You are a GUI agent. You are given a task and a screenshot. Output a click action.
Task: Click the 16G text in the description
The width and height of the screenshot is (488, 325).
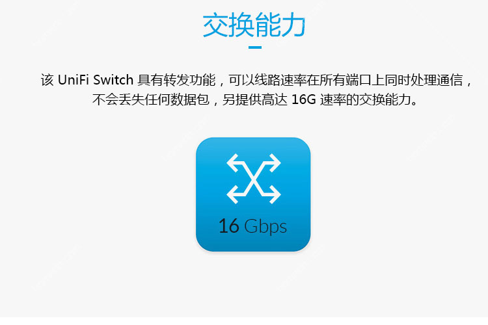click(303, 99)
